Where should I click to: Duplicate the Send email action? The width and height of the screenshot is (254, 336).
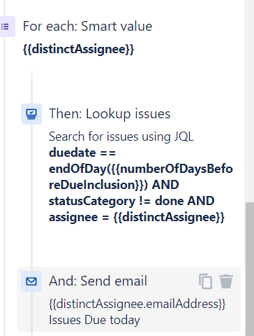pyautogui.click(x=205, y=281)
